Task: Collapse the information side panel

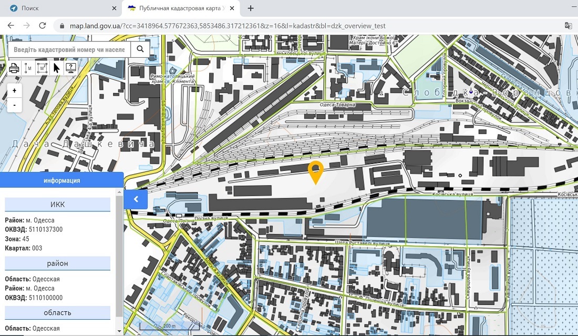Action: coord(136,199)
